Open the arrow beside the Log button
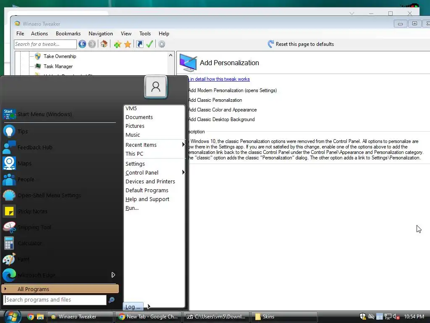 (x=148, y=306)
